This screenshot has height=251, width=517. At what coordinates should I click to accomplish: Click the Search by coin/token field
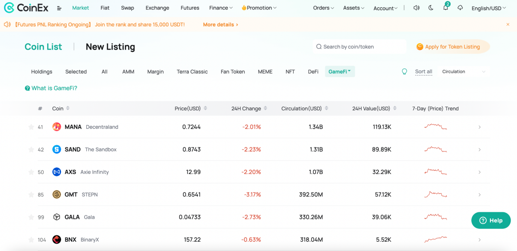point(360,47)
